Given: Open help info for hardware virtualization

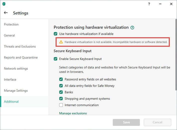Looking at the screenshot, I should pyautogui.click(x=132, y=27).
